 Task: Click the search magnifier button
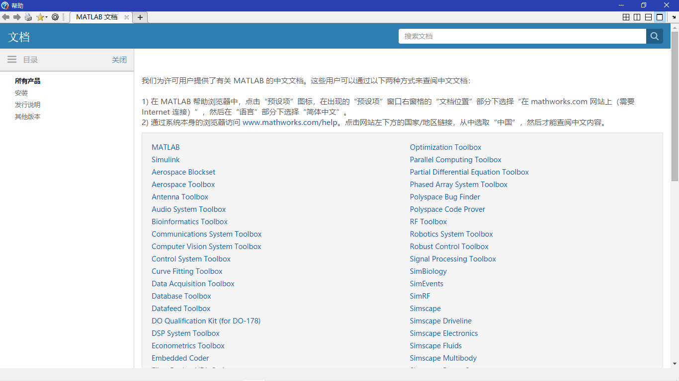click(655, 36)
